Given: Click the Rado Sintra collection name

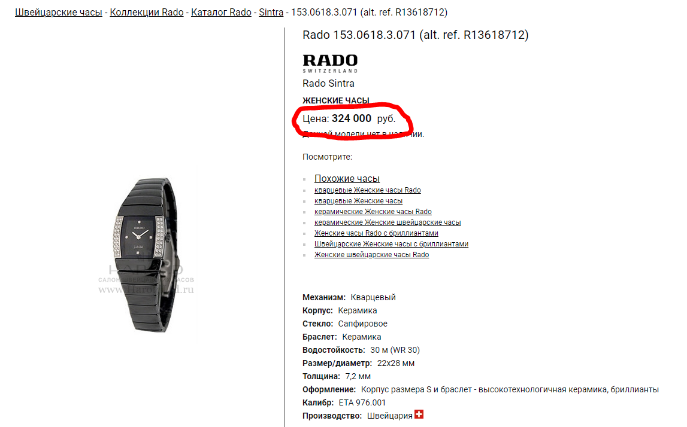Looking at the screenshot, I should coord(328,83).
